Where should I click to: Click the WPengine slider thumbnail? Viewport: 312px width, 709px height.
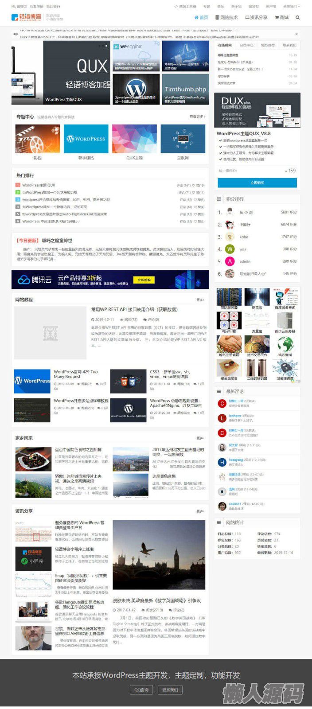pos(136,56)
